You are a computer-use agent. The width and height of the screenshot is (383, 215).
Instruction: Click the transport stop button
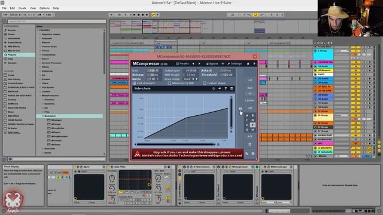pos(138,15)
